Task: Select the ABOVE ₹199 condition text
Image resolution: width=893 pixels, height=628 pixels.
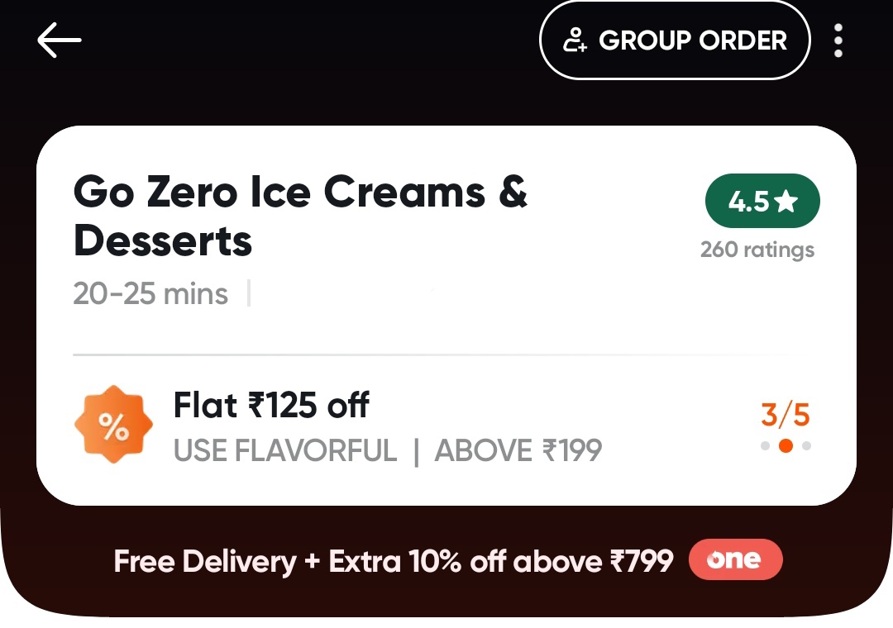Action: click(518, 450)
